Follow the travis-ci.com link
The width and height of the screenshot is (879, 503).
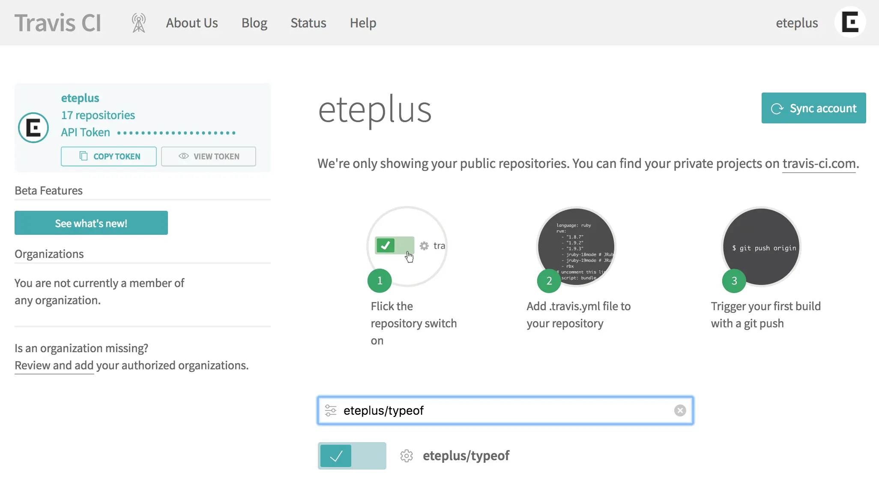pyautogui.click(x=819, y=164)
